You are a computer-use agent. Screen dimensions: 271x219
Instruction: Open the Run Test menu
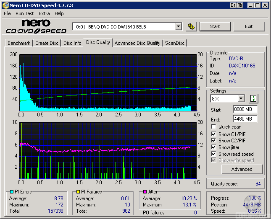(25, 13)
